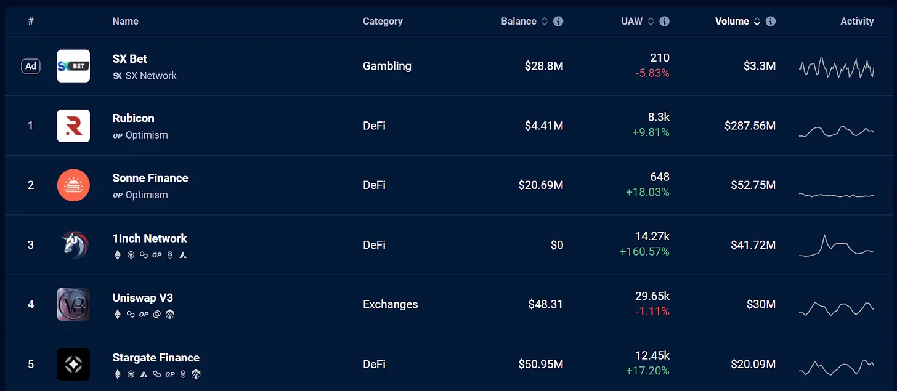Screen dimensions: 897x391
Task: Sort the table by Balance arrows
Action: (545, 21)
